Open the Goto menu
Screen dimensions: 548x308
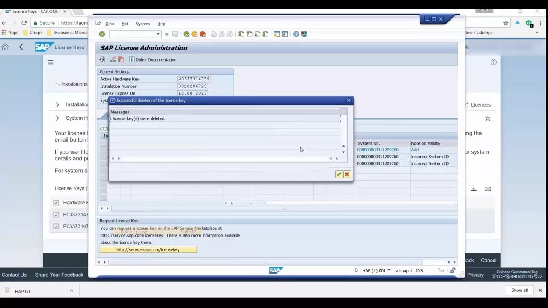click(x=110, y=24)
